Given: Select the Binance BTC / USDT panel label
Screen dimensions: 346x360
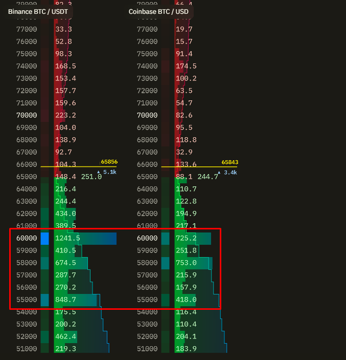Looking at the screenshot, I should (x=38, y=12).
